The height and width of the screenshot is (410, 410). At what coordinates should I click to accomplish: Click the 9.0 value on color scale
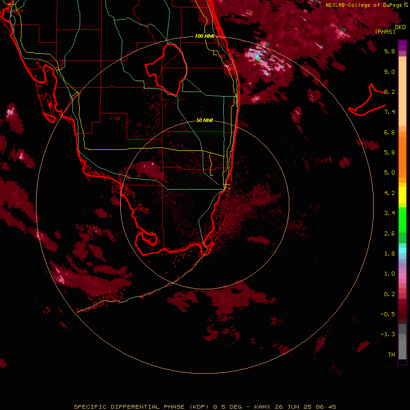pos(389,72)
